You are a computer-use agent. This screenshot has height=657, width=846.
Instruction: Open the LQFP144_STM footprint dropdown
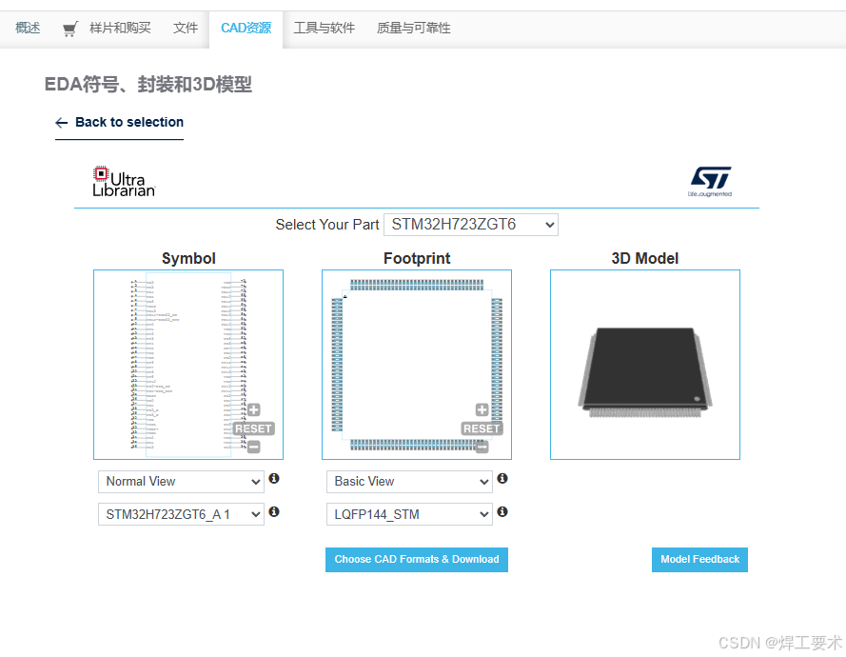coord(409,514)
